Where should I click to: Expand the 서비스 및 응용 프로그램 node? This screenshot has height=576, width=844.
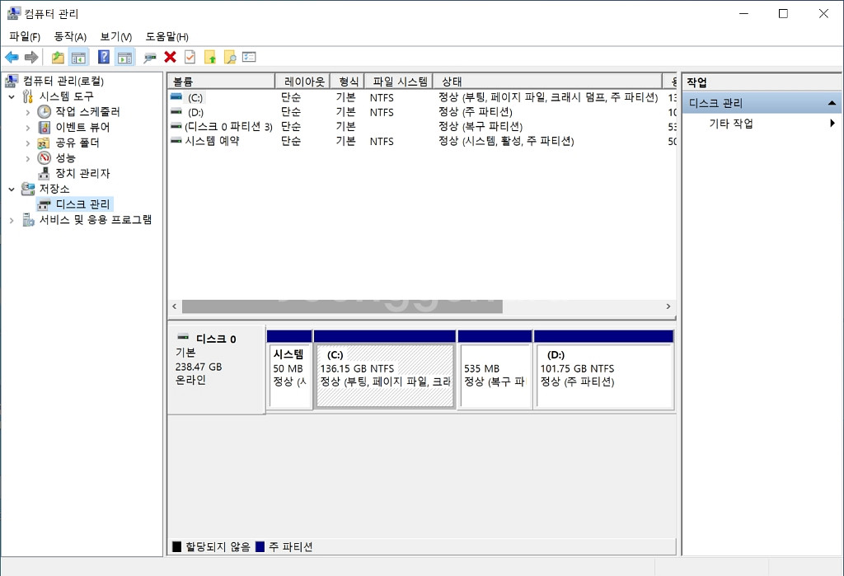(x=12, y=220)
